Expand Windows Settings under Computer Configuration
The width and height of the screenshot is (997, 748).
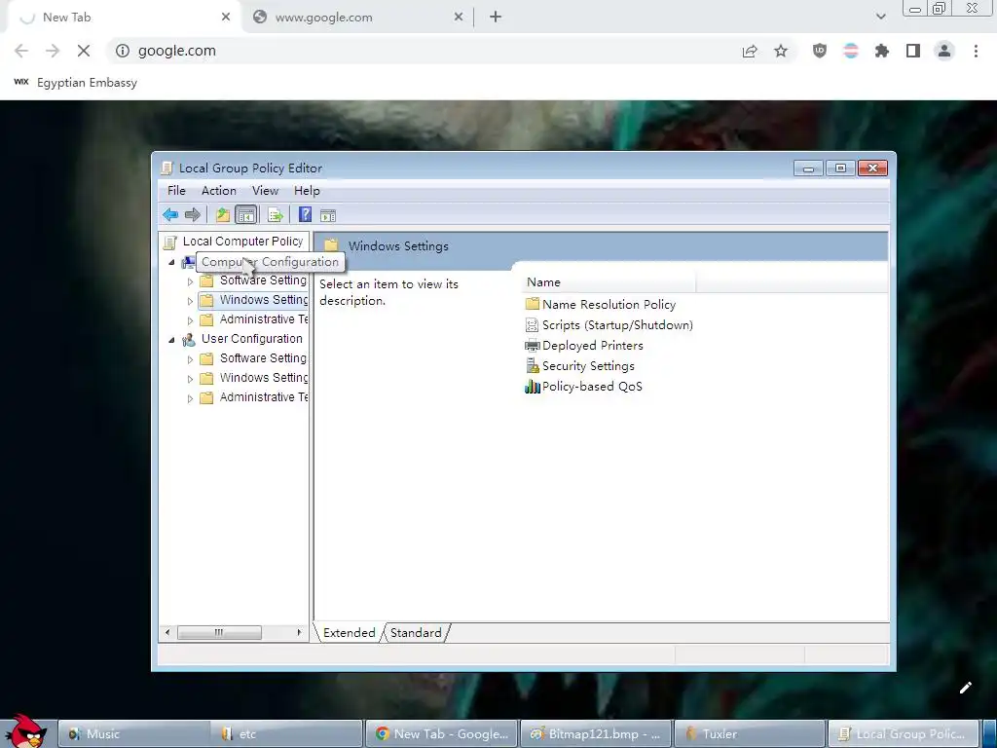pyautogui.click(x=190, y=301)
